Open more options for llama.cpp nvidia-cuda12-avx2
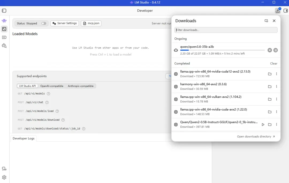 click(x=276, y=74)
